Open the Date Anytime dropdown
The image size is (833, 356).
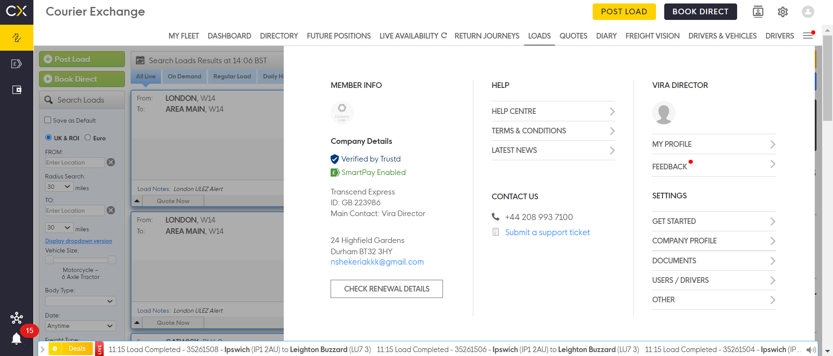(x=81, y=326)
